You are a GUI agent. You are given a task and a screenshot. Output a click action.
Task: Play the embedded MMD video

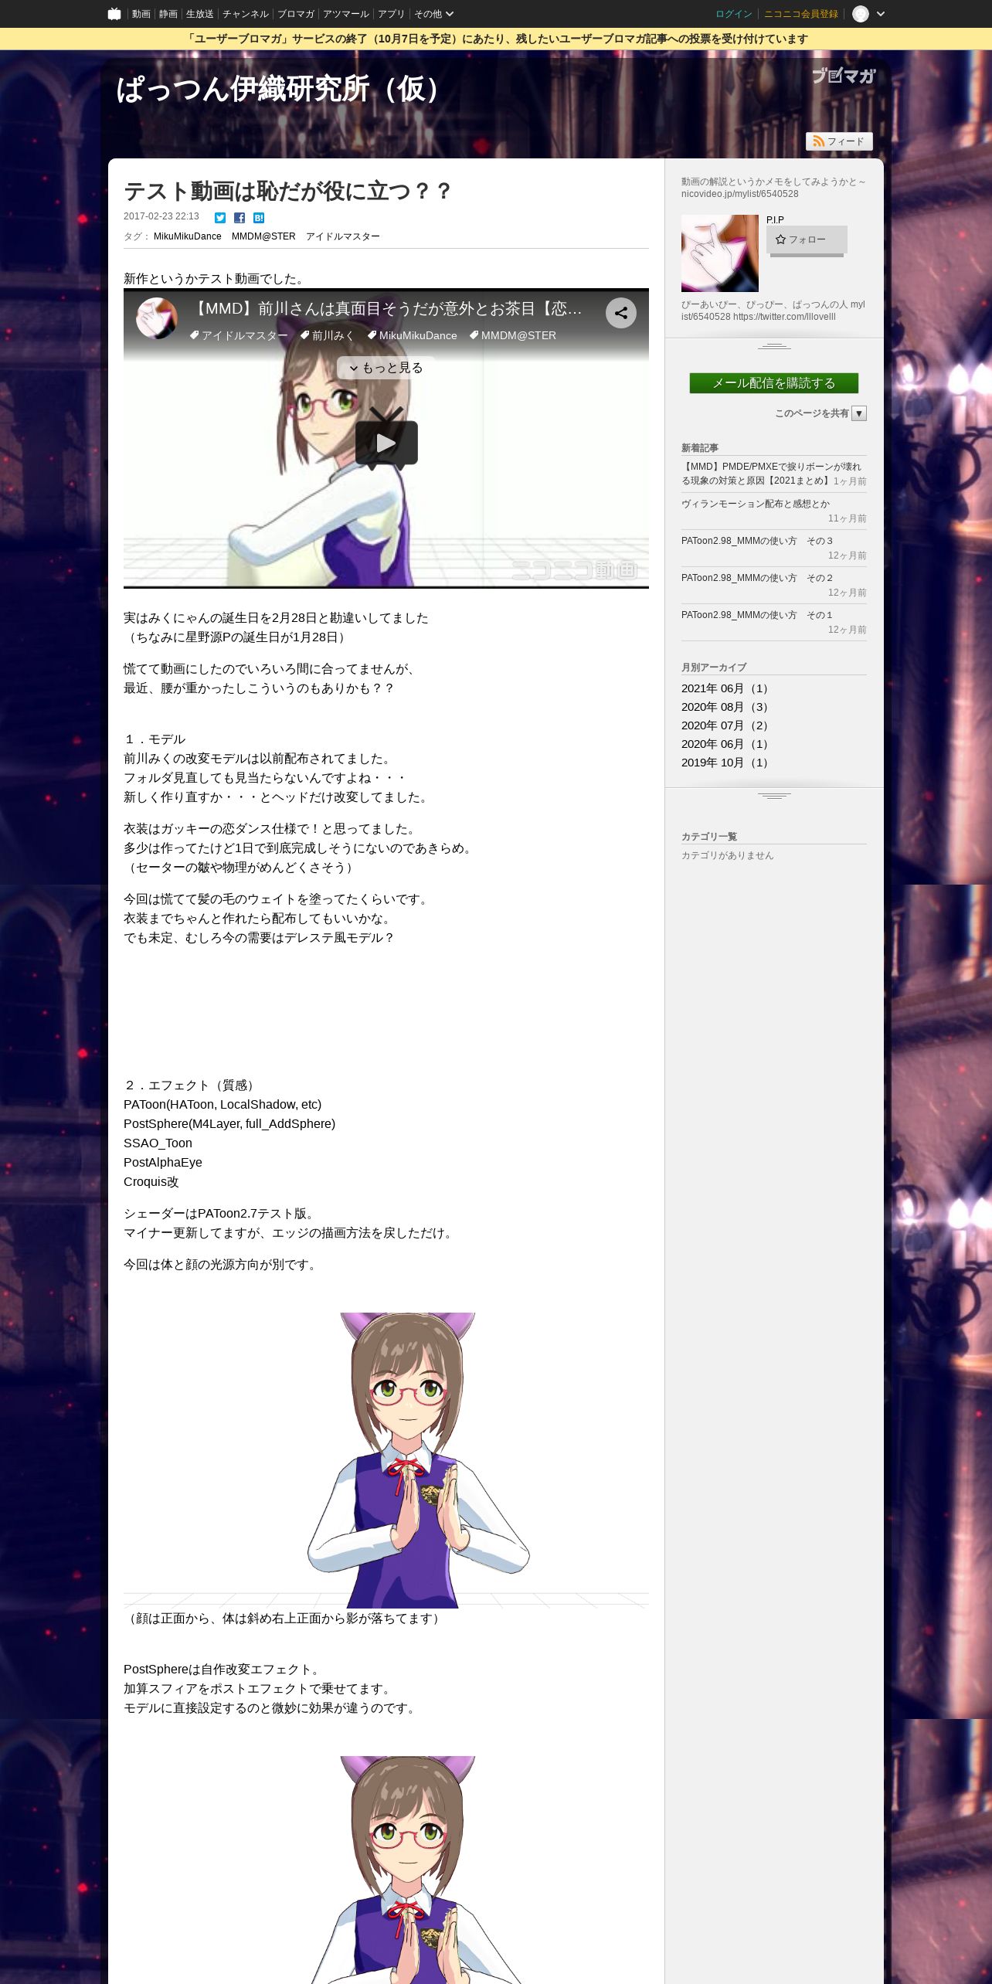pyautogui.click(x=386, y=443)
